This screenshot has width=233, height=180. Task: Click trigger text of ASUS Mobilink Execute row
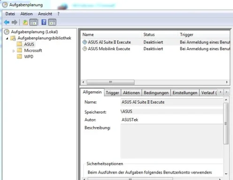coord(205,49)
